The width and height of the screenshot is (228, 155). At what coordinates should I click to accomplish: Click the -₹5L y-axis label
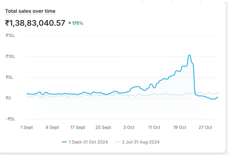[x=10, y=119]
